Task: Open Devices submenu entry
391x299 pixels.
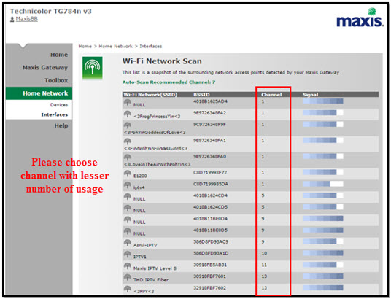Action: coord(59,105)
